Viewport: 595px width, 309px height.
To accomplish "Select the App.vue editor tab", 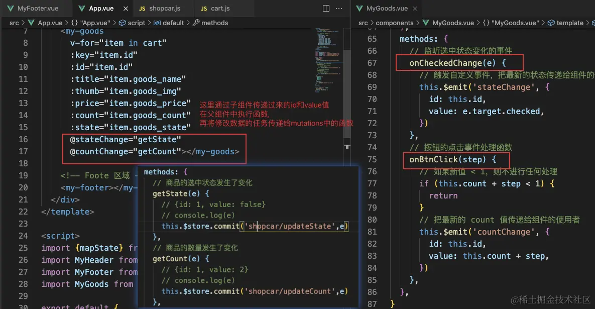I will (101, 8).
